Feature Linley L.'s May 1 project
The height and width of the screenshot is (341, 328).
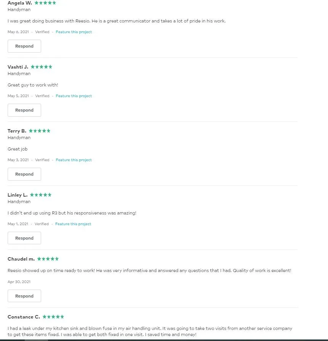(x=73, y=224)
